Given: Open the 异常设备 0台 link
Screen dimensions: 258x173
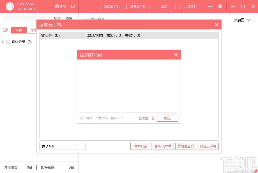Looking at the screenshot, I should point(29,167).
